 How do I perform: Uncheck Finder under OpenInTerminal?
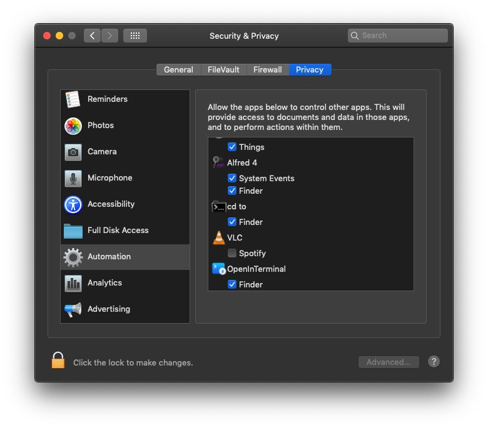click(x=232, y=284)
